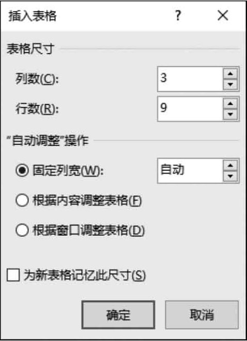Confirm with the 确定 button
Viewport: 247px width, 341px height.
118,315
